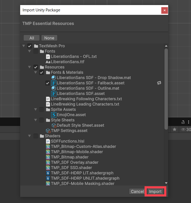The height and width of the screenshot is (203, 191).
Task: Click the EmojiOne.asset sprite icon
Action: (x=54, y=115)
